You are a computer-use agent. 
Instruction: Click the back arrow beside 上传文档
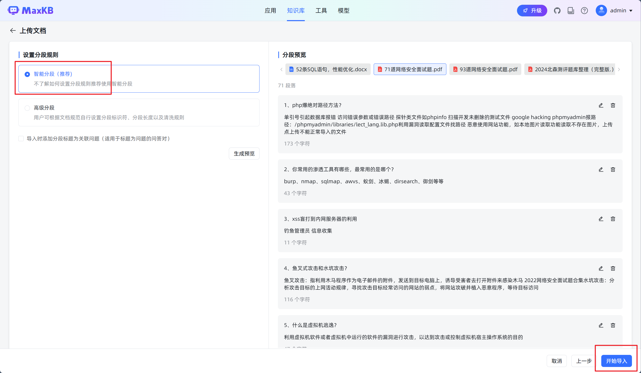[x=13, y=30]
